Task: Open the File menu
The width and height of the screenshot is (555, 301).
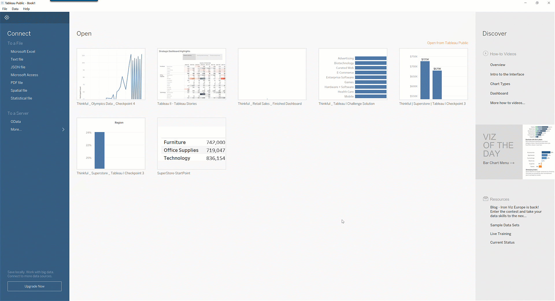Action: point(5,9)
